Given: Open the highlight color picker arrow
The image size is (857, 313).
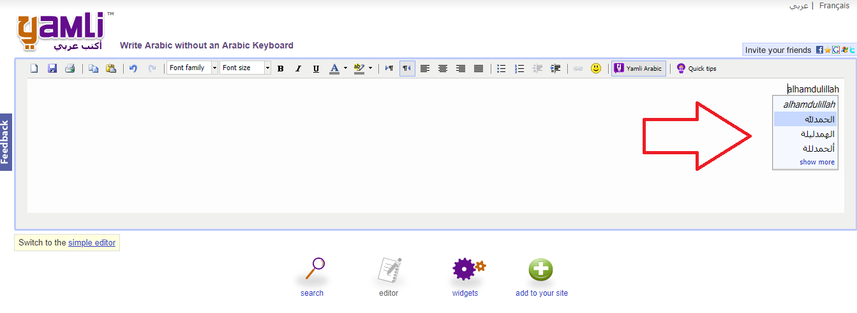Looking at the screenshot, I should (370, 68).
